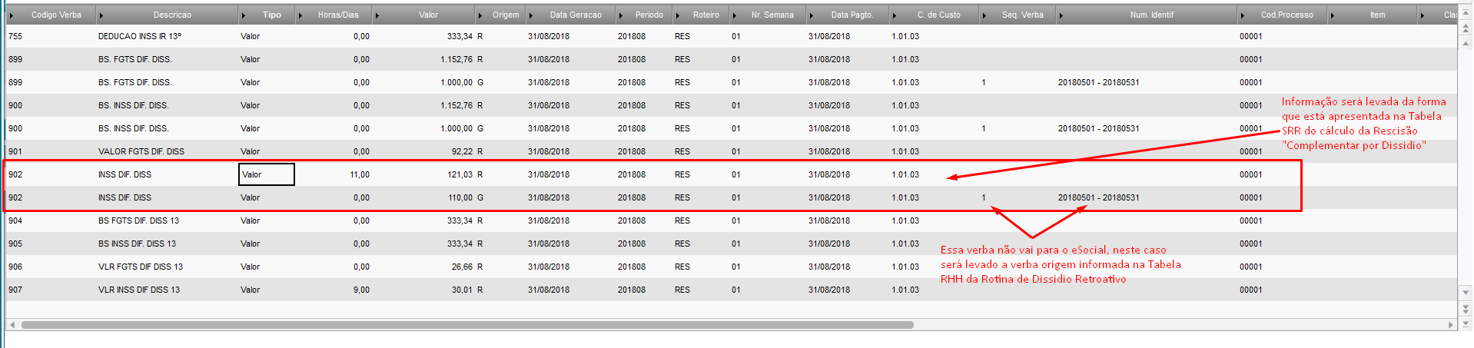
Task: Open the arrow on the Tipo column header
Action: 244,15
